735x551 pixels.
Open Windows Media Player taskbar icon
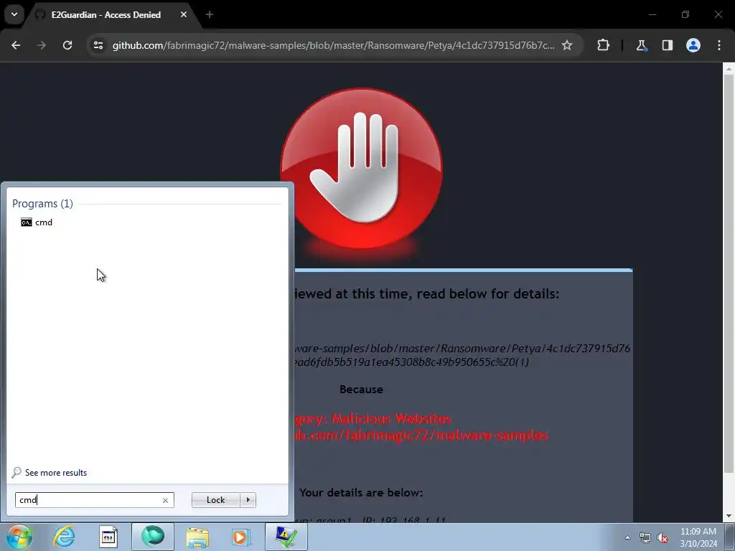point(241,537)
